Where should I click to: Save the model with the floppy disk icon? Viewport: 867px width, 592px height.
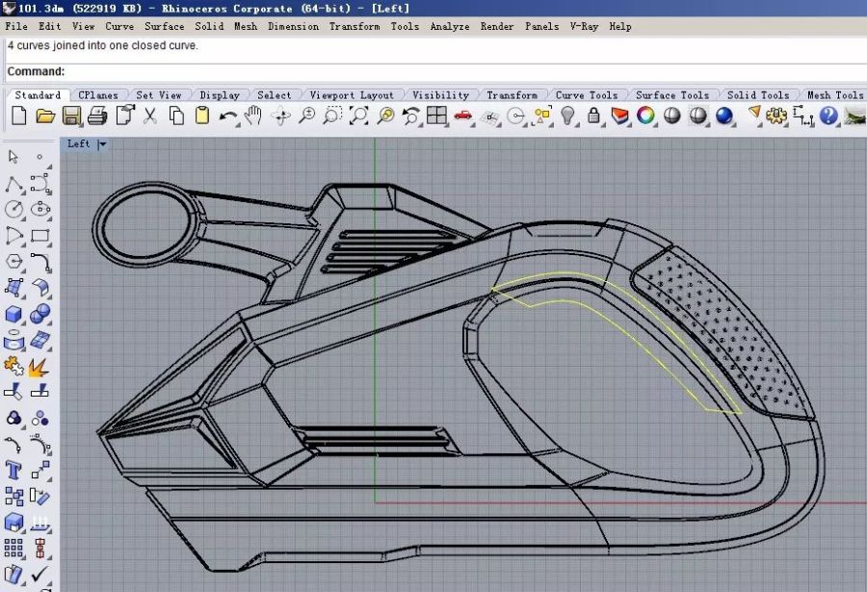point(71,116)
